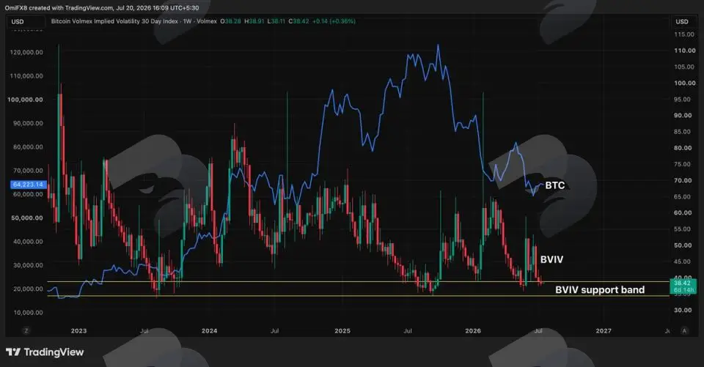This screenshot has height=367, width=704.
Task: Click the 2026 label on the time axis
Action: tap(473, 330)
